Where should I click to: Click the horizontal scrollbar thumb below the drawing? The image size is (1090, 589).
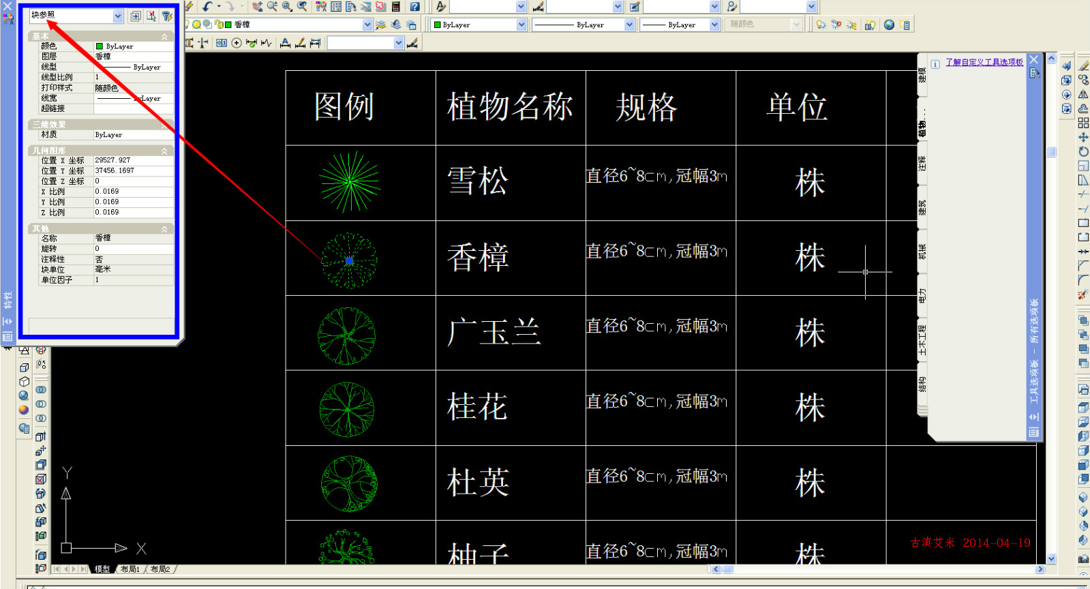[727, 569]
